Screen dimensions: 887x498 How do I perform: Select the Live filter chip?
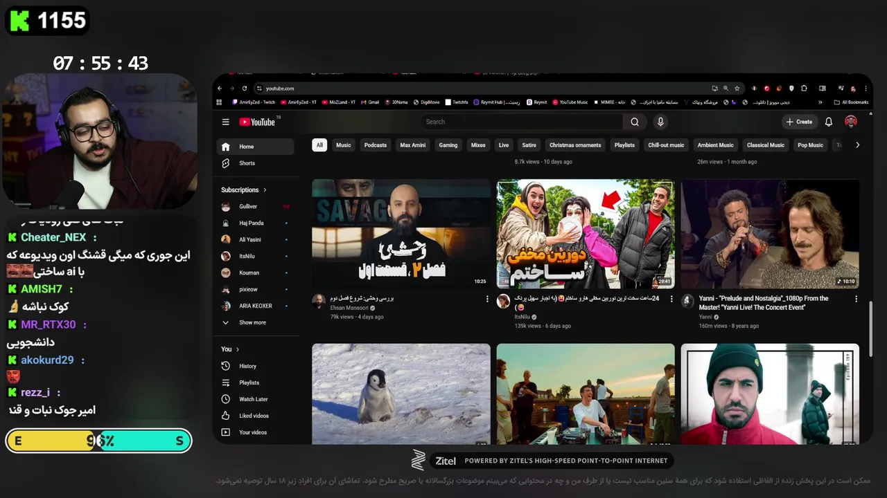click(504, 145)
